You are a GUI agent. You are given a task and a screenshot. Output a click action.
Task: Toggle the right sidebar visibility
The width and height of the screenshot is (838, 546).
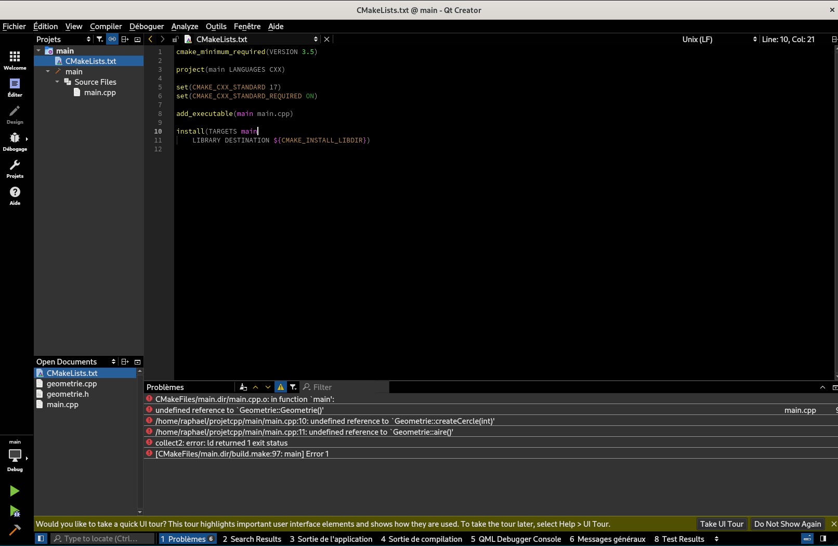pyautogui.click(x=823, y=539)
